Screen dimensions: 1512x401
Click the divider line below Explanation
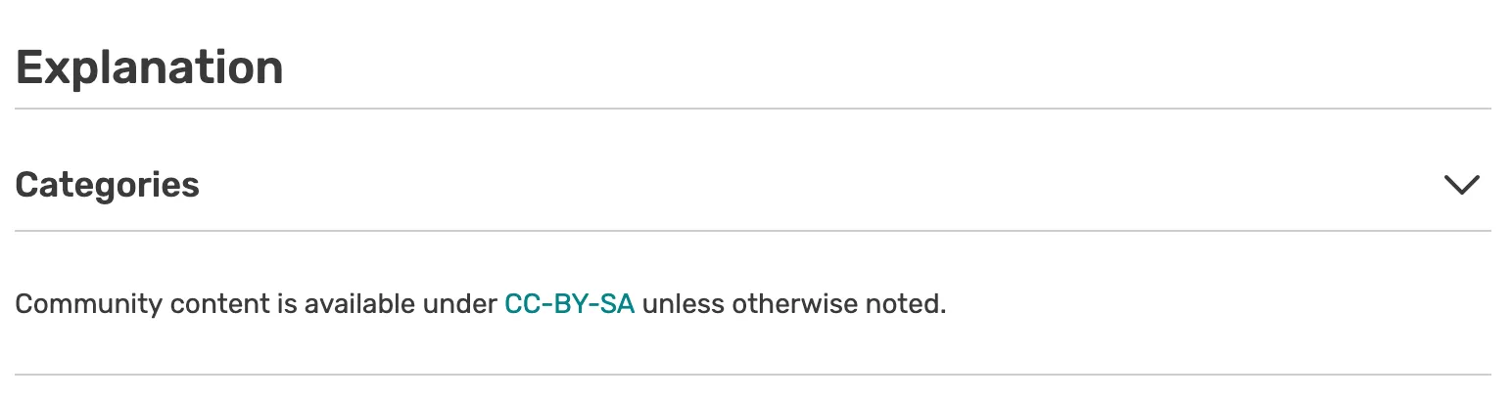click(752, 108)
